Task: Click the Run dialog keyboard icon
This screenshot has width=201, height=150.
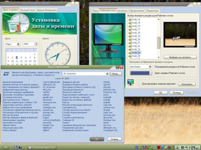Action: pos(6,73)
